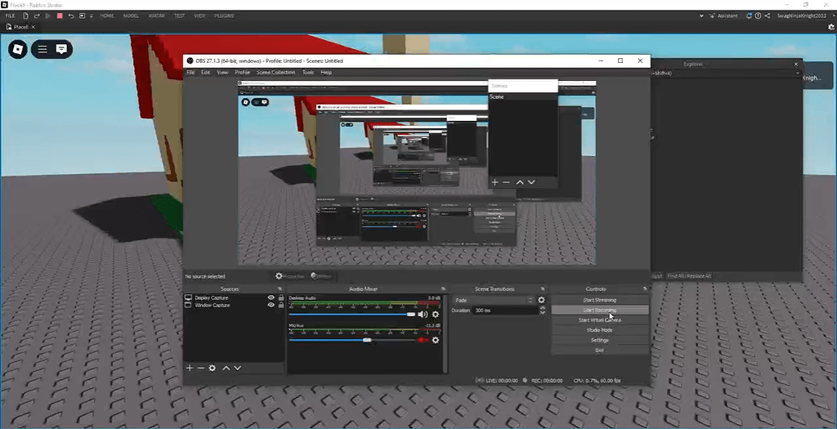837x429 pixels.
Task: Click the Assistant sparkle icon in Roblox Studio
Action: pyautogui.click(x=713, y=16)
